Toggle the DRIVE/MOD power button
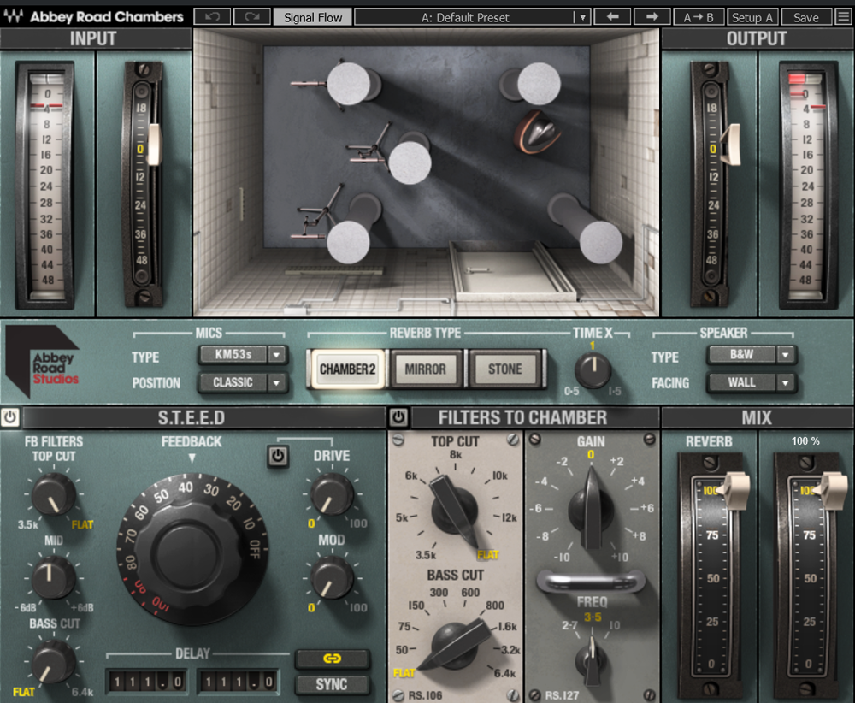The height and width of the screenshot is (703, 855). point(278,456)
